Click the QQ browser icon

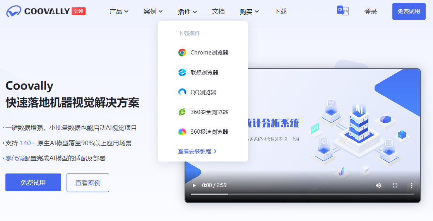182,92
